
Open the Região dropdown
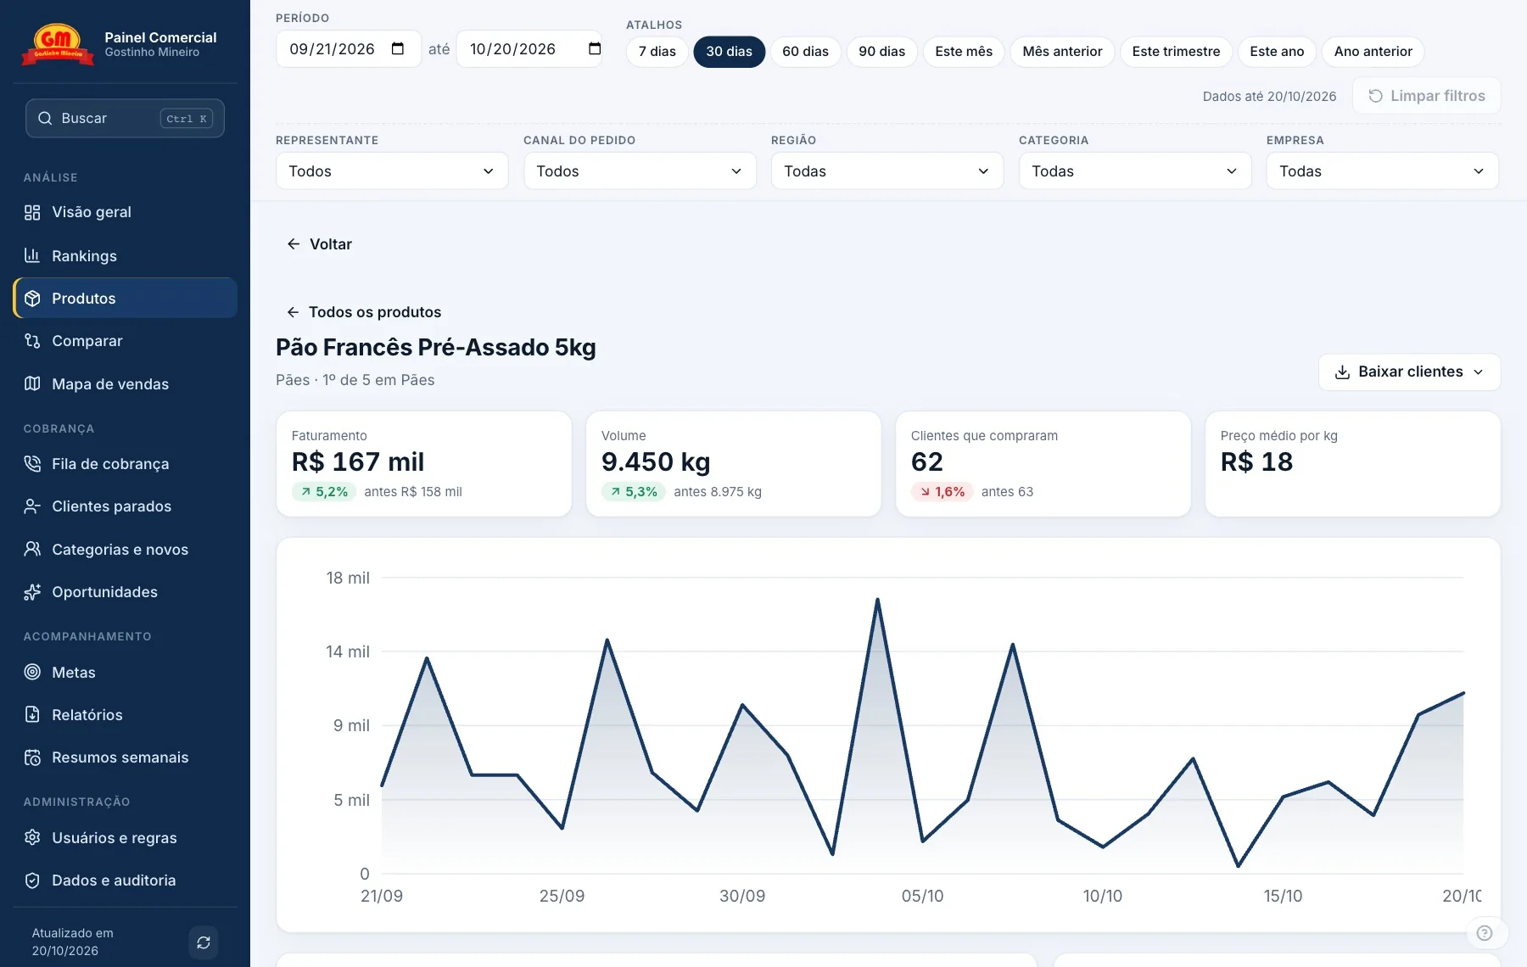click(887, 171)
